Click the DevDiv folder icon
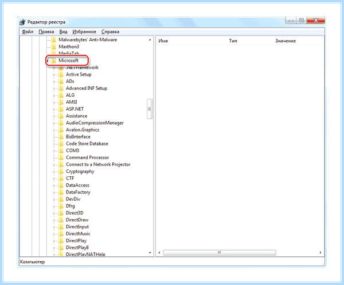This screenshot has height=285, width=344. pos(61,199)
